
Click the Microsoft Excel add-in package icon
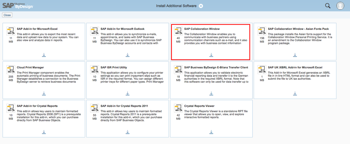(x=11, y=31)
